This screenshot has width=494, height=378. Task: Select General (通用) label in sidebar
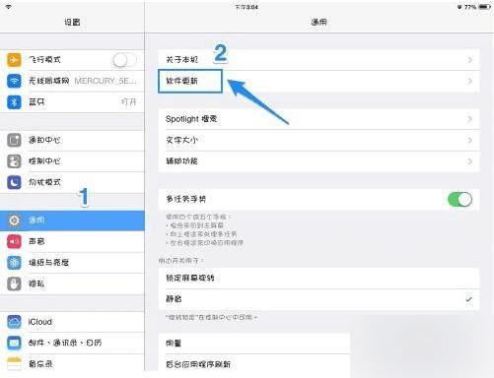(x=36, y=220)
